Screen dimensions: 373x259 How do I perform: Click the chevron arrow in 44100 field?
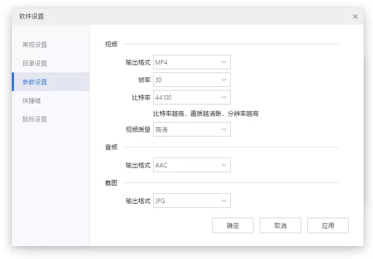coord(224,97)
